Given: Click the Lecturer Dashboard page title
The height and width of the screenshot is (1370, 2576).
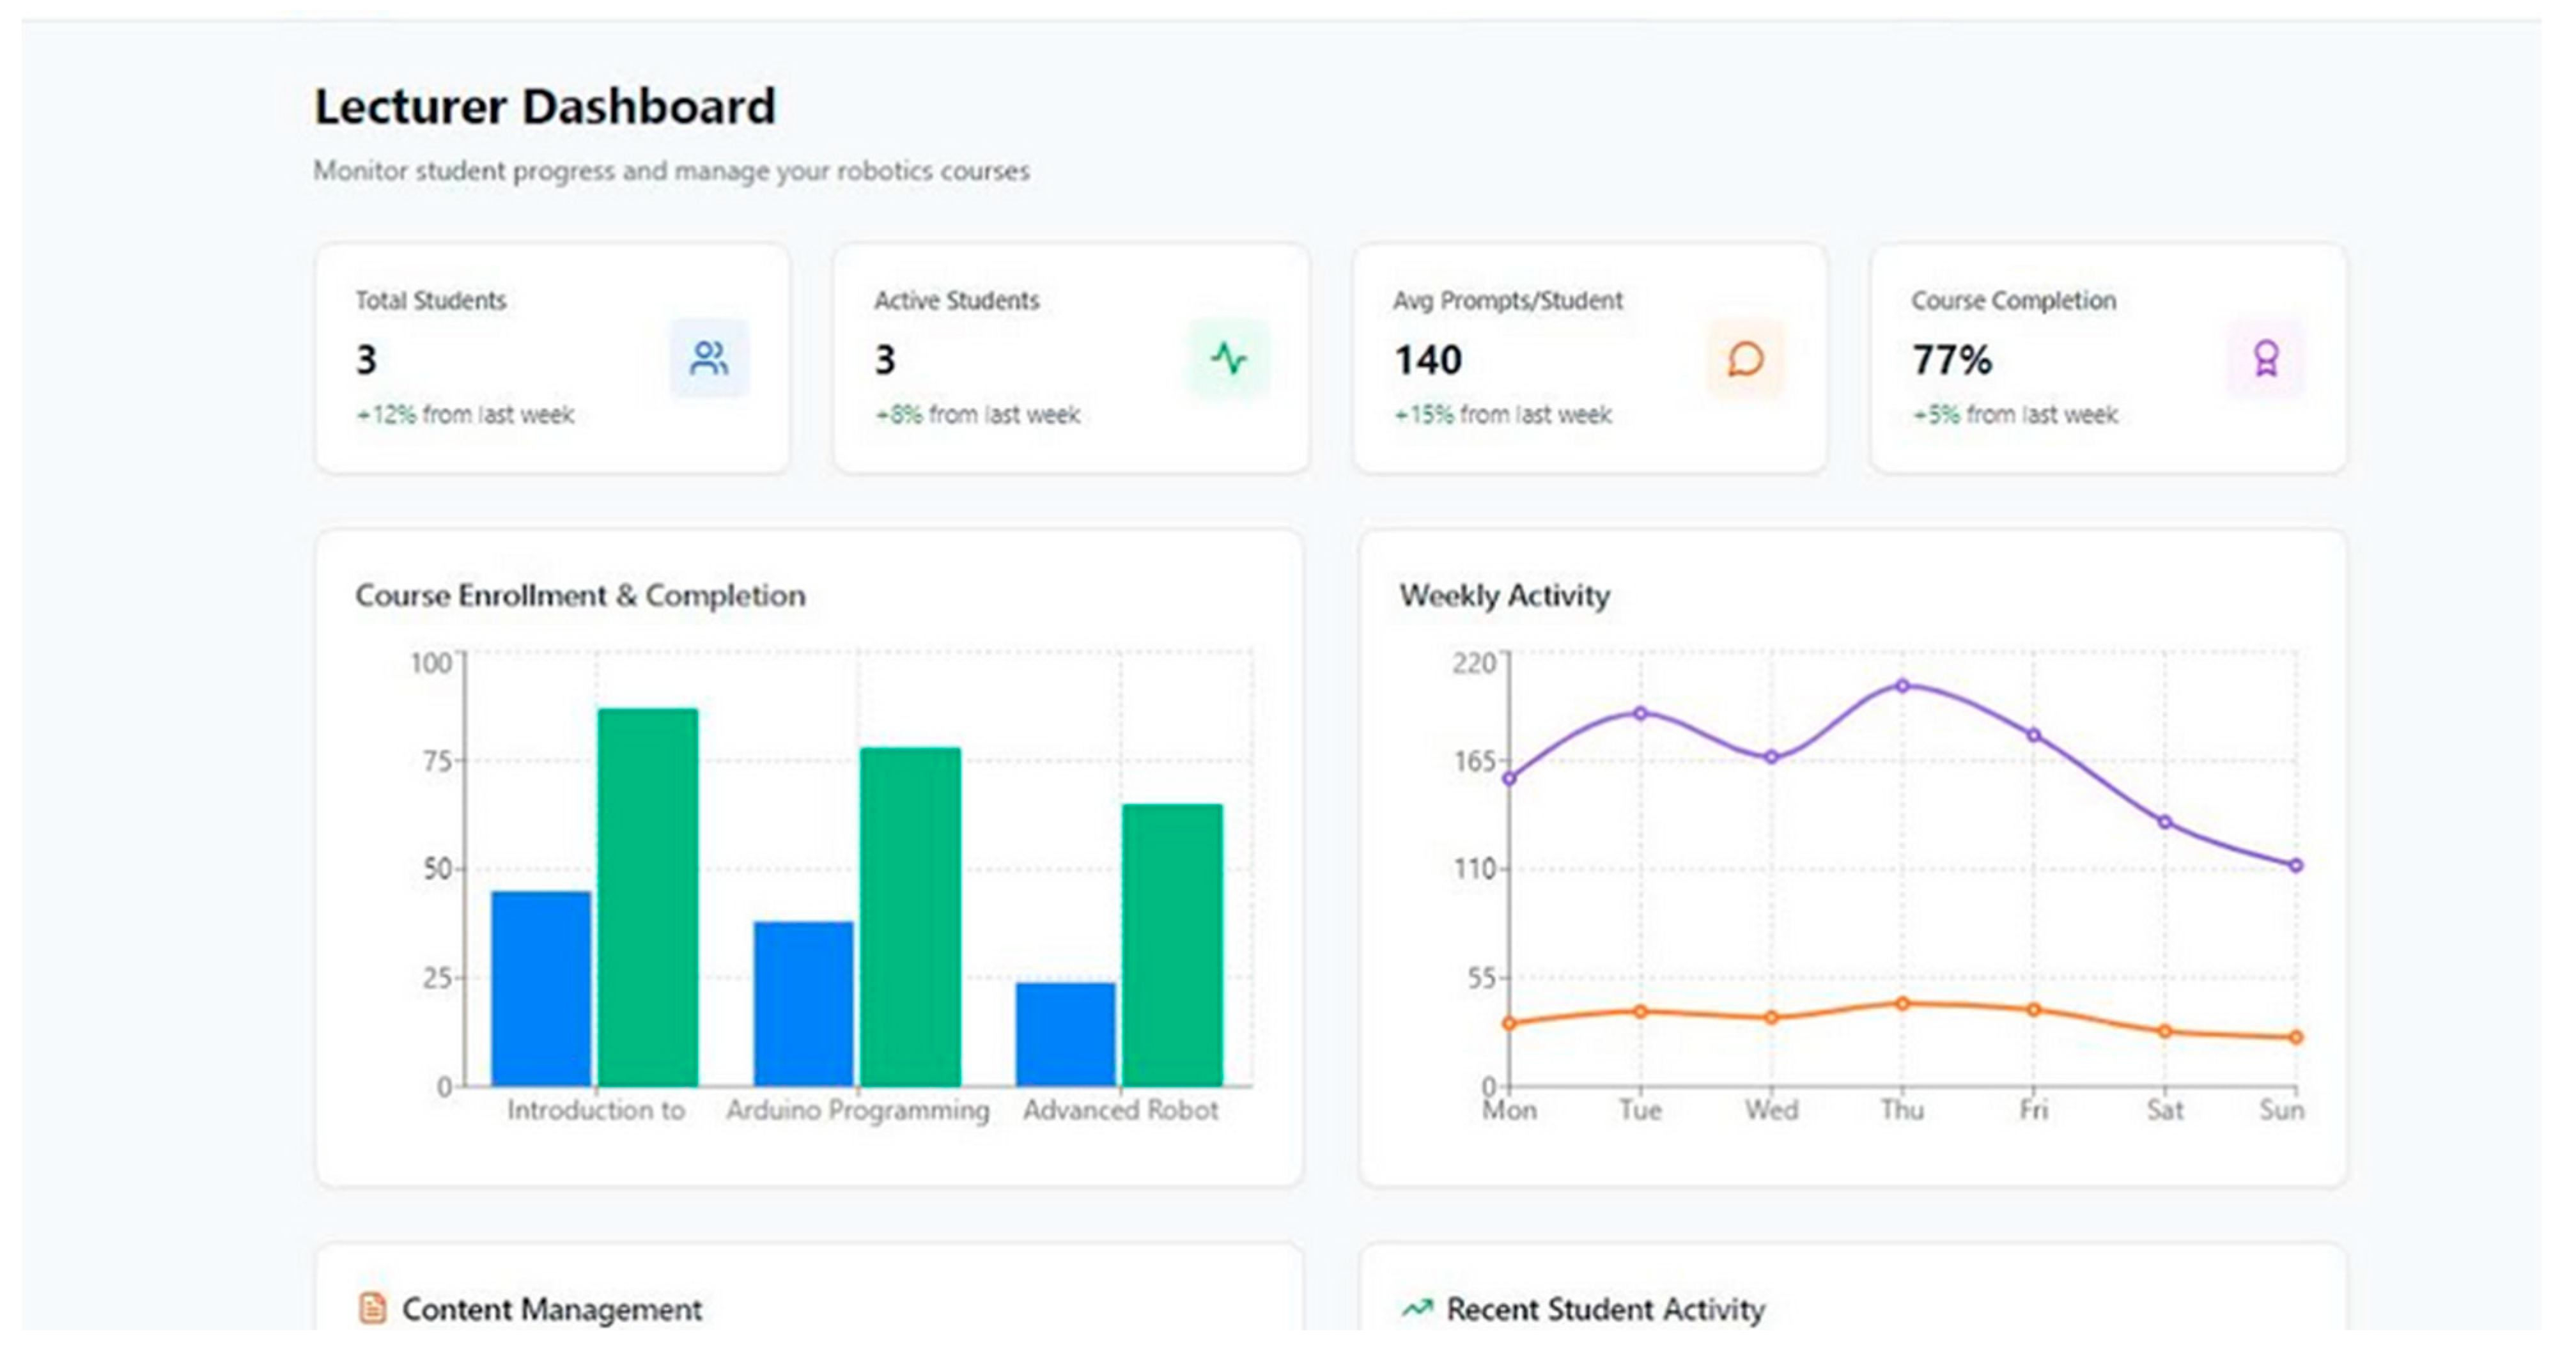Looking at the screenshot, I should pyautogui.click(x=545, y=106).
